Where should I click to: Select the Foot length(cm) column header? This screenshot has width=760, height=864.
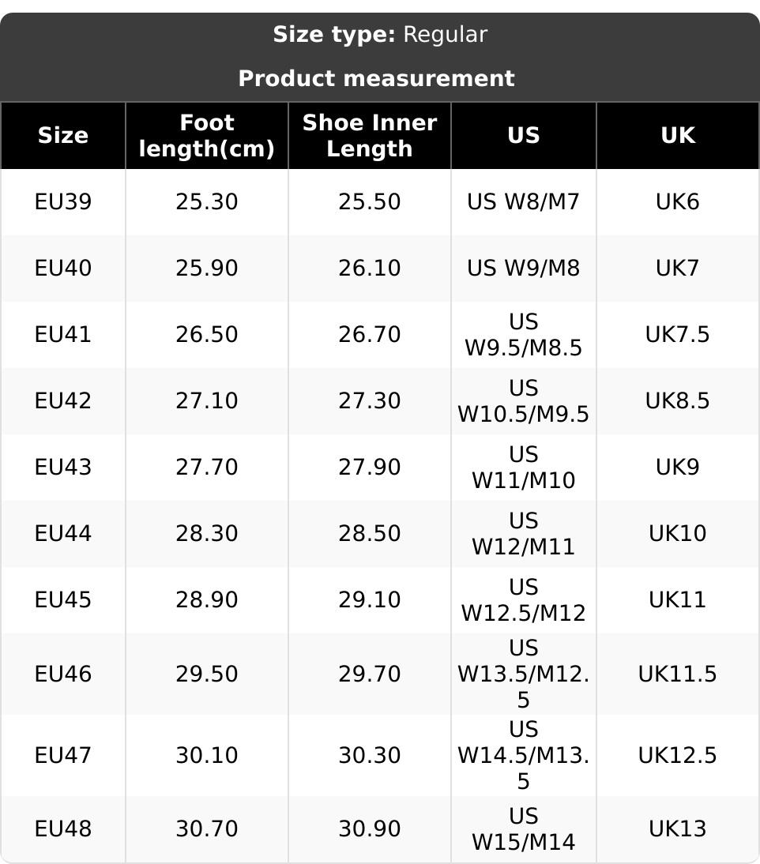[207, 136]
